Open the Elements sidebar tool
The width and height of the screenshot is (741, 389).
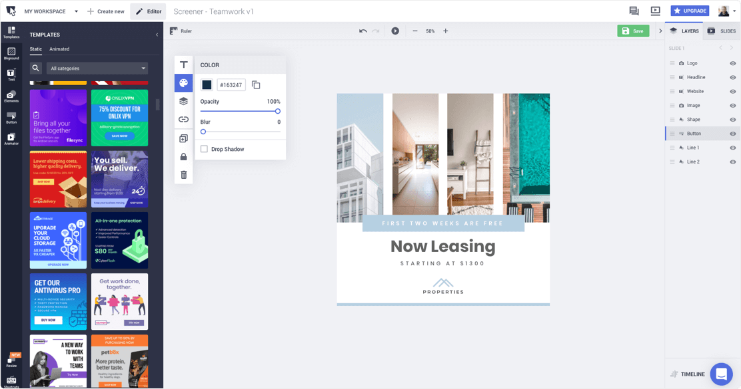tap(11, 96)
